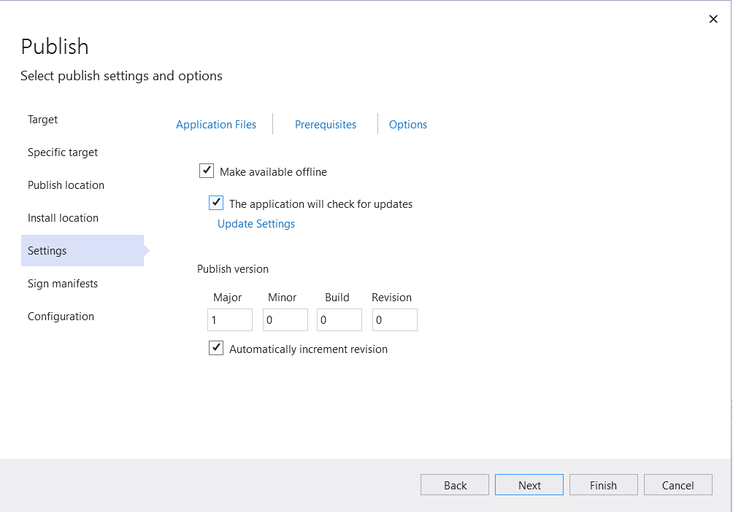The height and width of the screenshot is (512, 733).
Task: Toggle Automatically increment revision
Action: pos(216,348)
